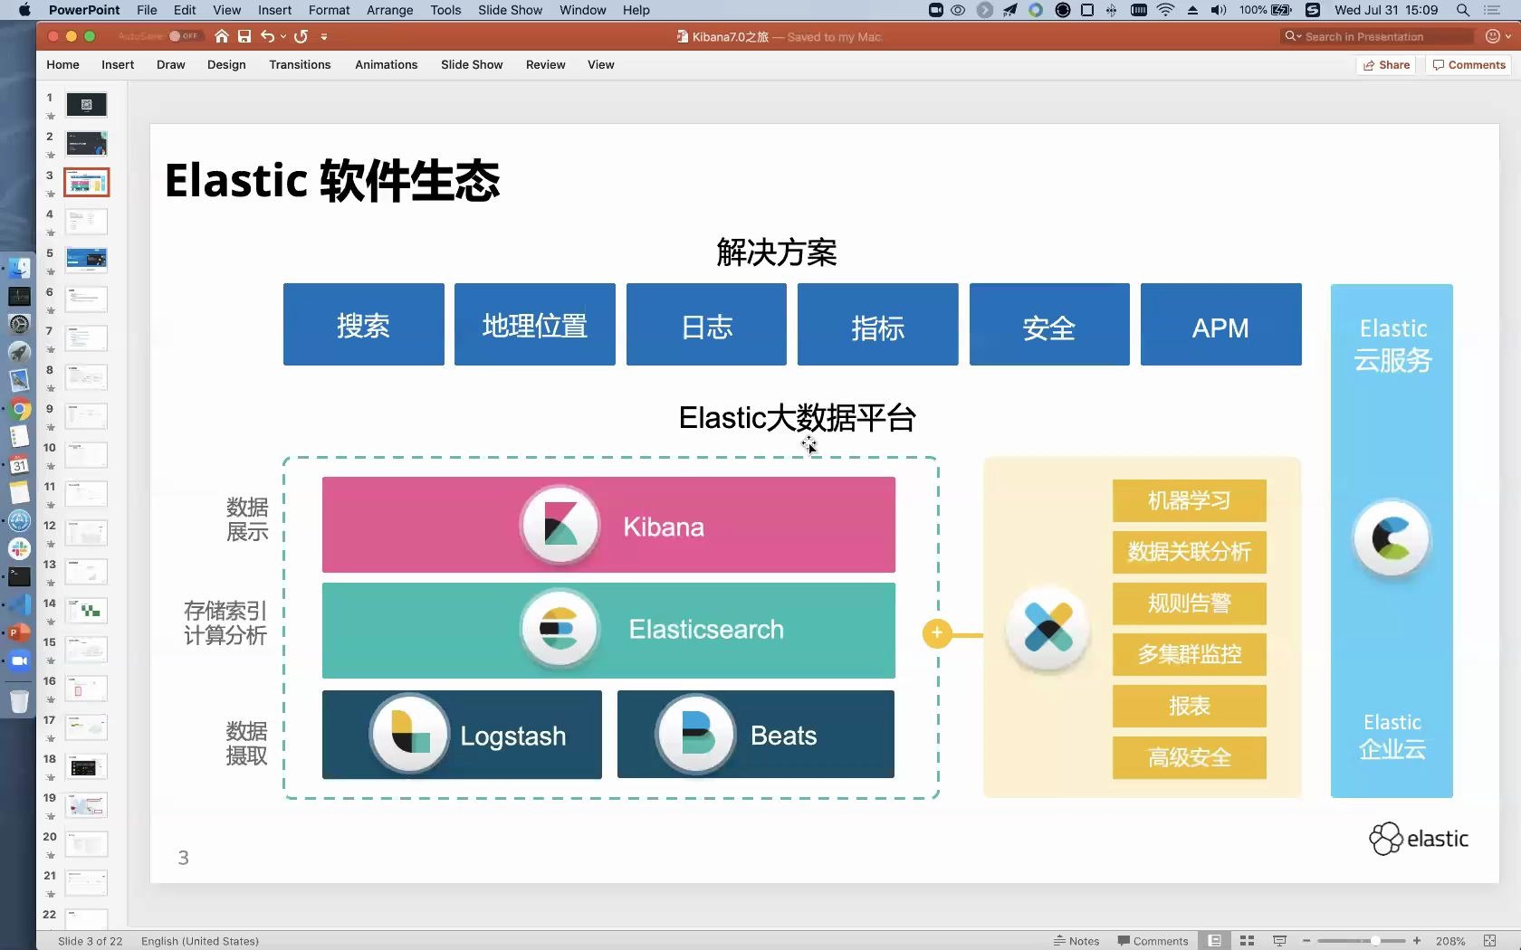Switch to the Transitions ribbon tab
This screenshot has height=950, width=1521.
point(300,65)
